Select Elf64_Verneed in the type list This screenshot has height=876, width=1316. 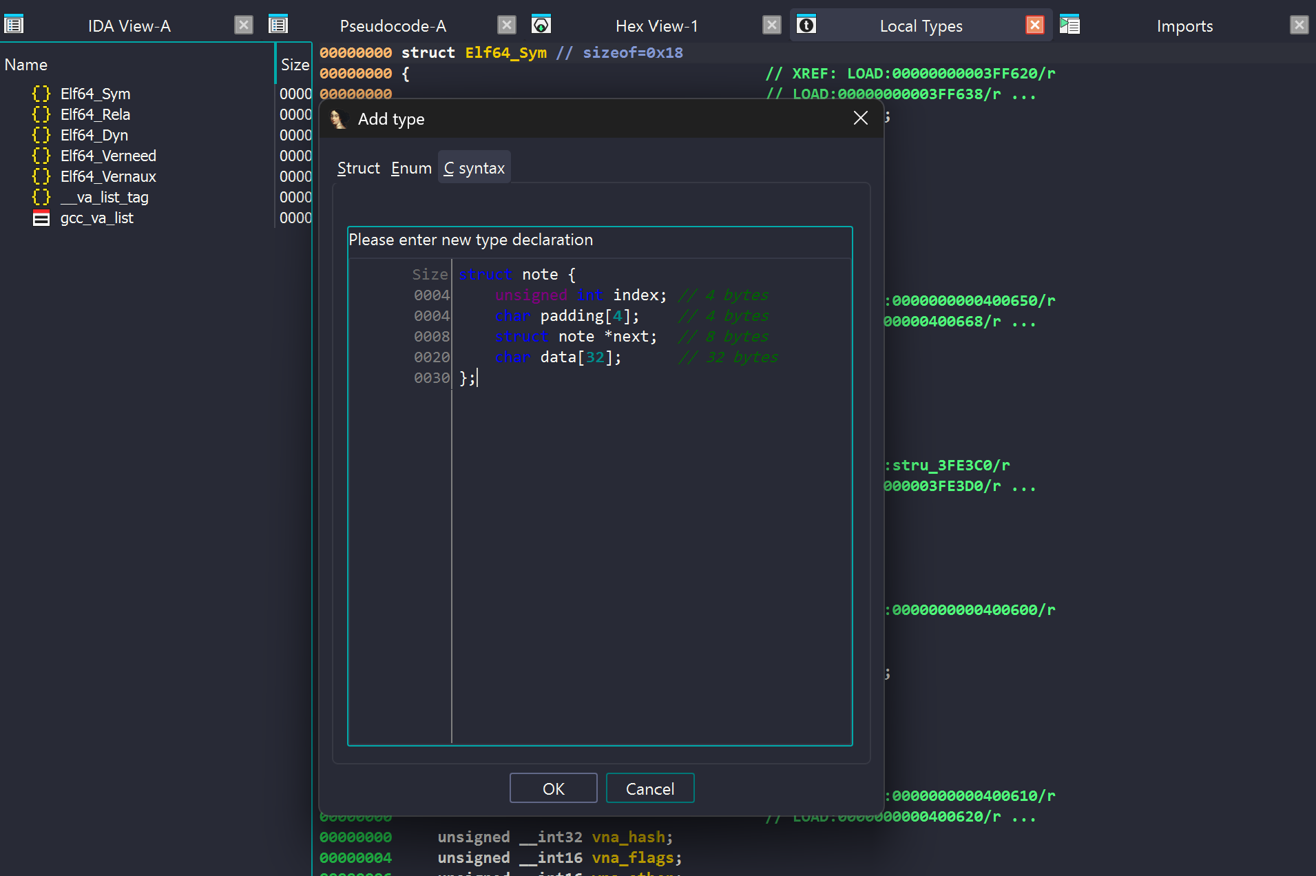point(108,156)
